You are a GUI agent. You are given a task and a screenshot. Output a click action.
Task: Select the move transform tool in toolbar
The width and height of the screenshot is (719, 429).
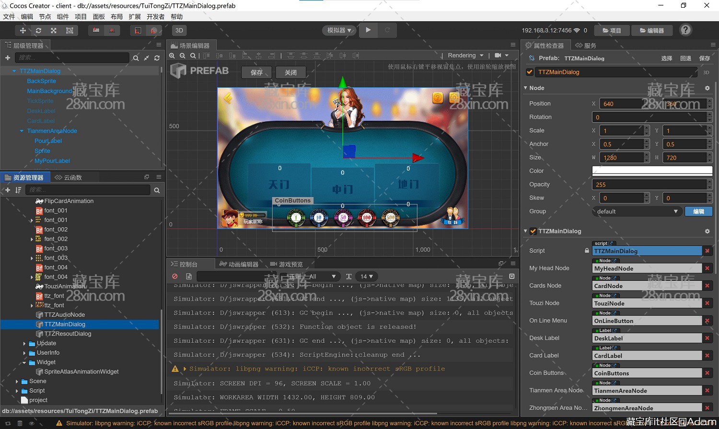tap(23, 30)
